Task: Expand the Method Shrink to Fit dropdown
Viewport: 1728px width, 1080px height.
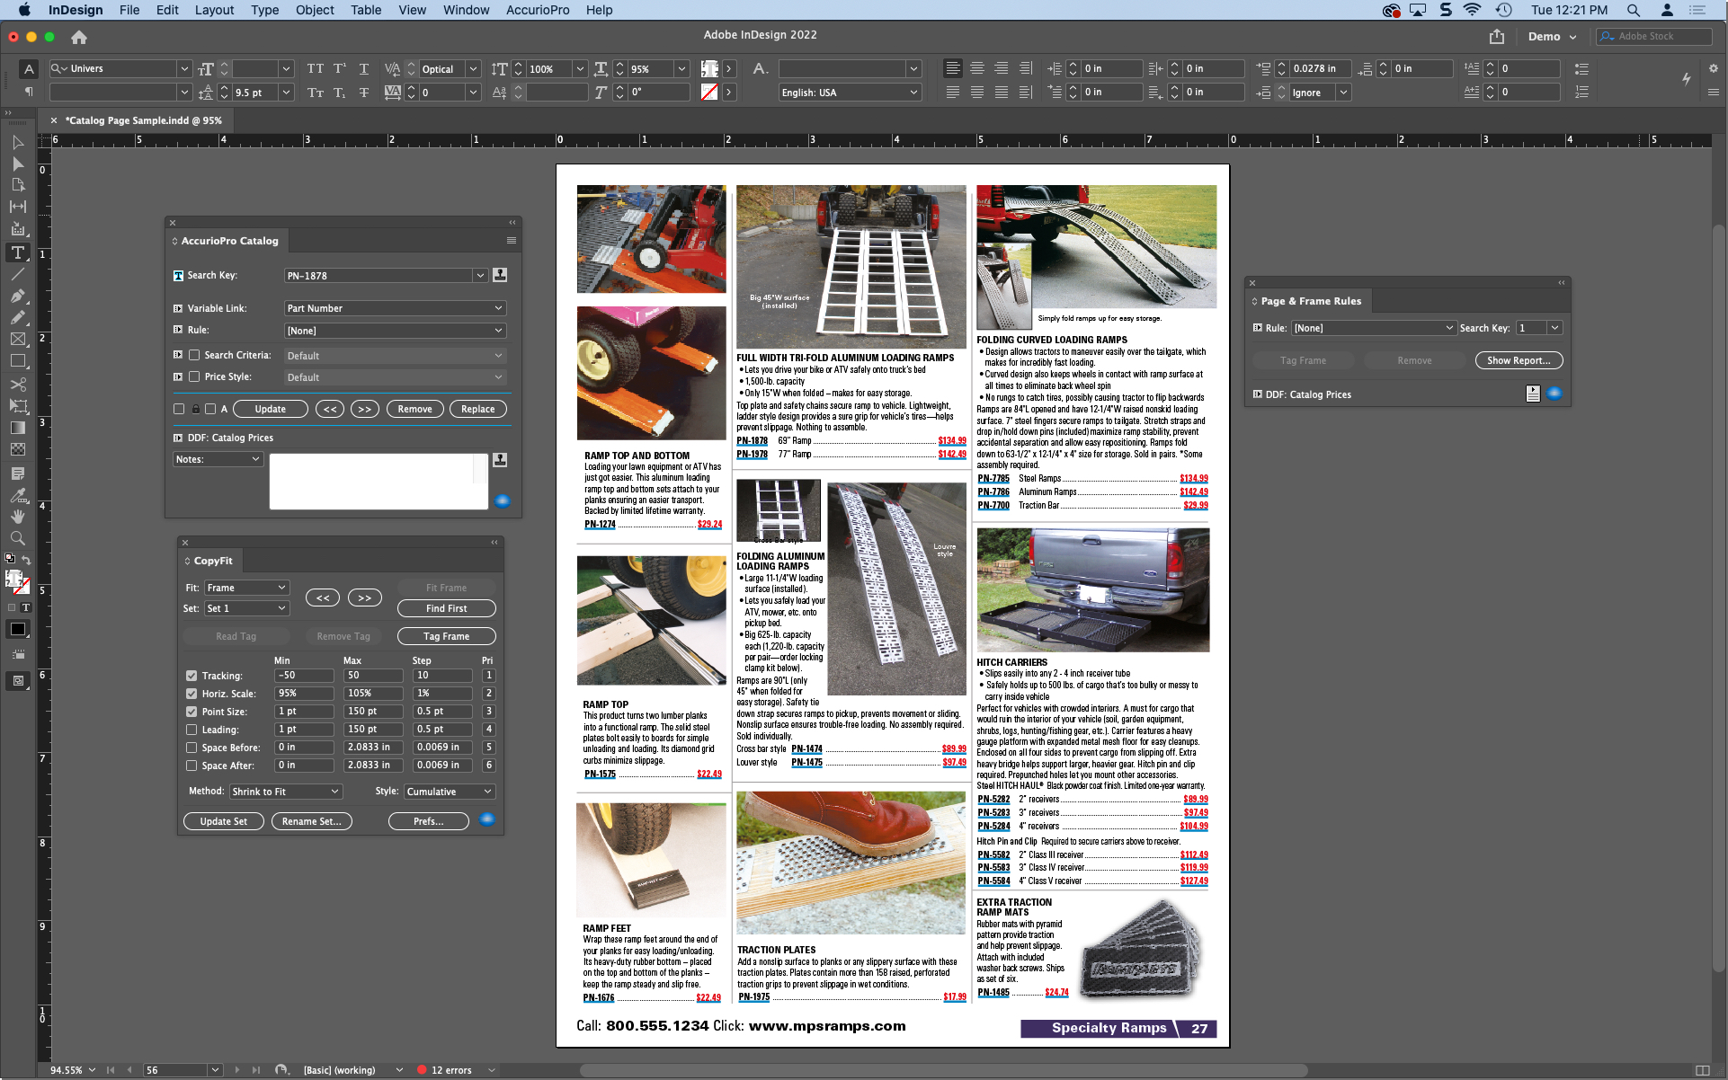Action: [285, 792]
